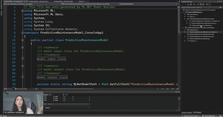
Task: Expand the model output class region at line 67
Action: (22, 77)
